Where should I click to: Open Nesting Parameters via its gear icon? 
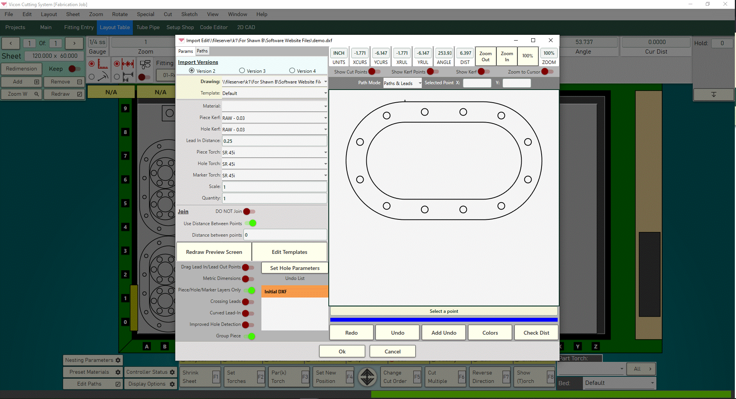[x=117, y=360]
